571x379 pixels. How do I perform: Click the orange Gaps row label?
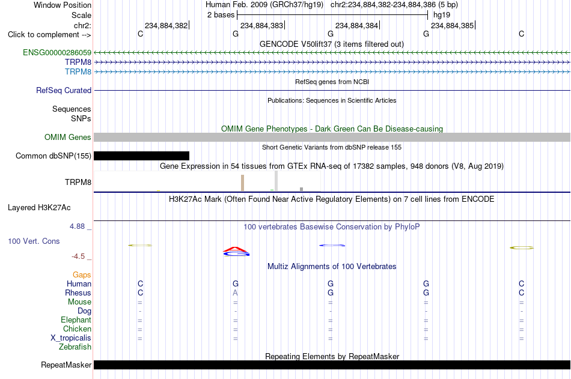pyautogui.click(x=82, y=275)
